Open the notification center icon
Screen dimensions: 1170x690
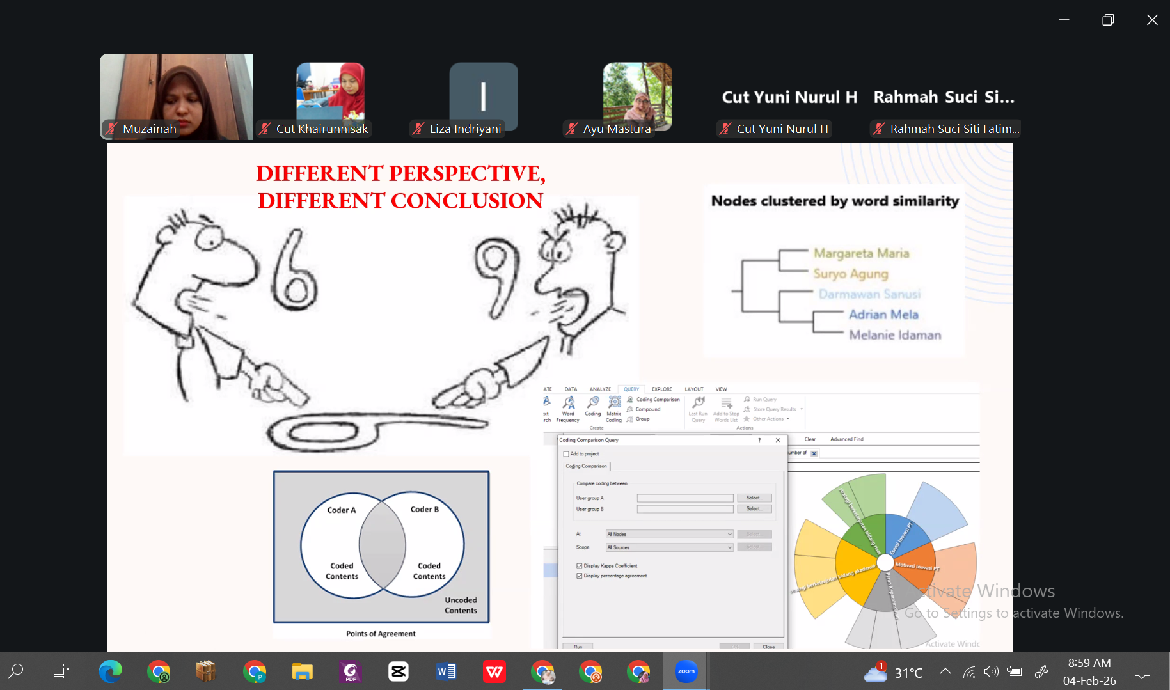1142,671
